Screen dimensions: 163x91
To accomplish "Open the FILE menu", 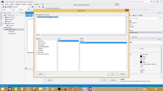I will tap(2, 4).
